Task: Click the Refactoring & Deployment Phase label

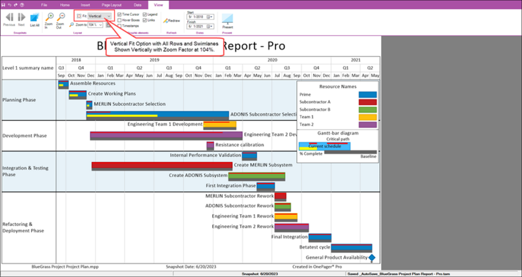Action: tap(23, 227)
